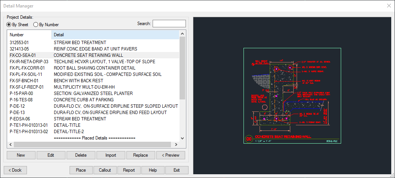The width and height of the screenshot is (395, 178).
Task: Open the Import dialog
Action: [x=111, y=155]
